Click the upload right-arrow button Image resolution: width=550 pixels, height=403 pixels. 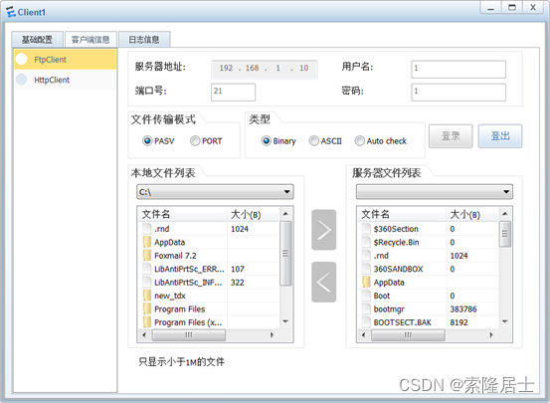[x=324, y=230]
